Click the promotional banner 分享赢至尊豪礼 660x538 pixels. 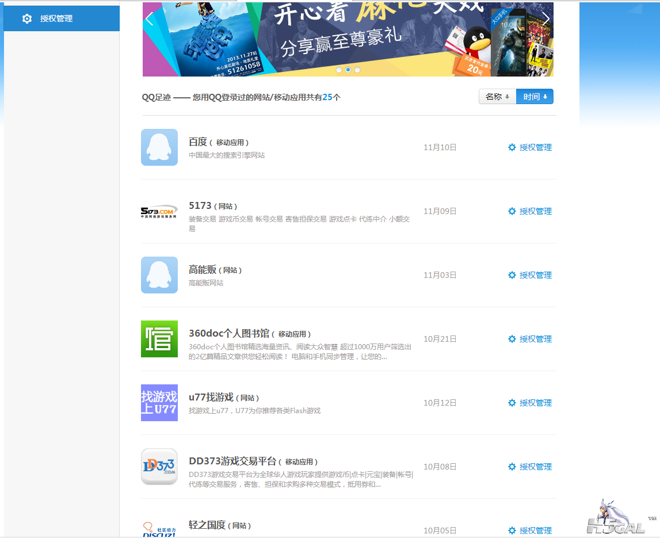coord(348,39)
